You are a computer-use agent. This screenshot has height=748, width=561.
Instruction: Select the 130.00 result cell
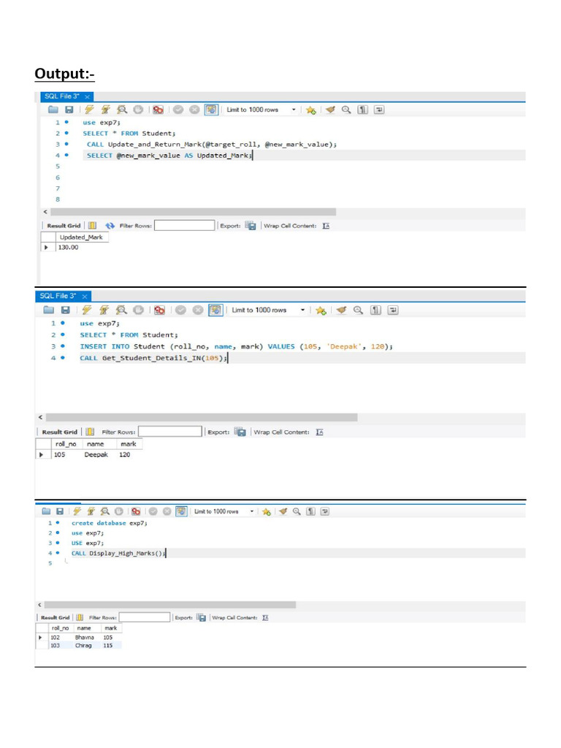pos(68,247)
